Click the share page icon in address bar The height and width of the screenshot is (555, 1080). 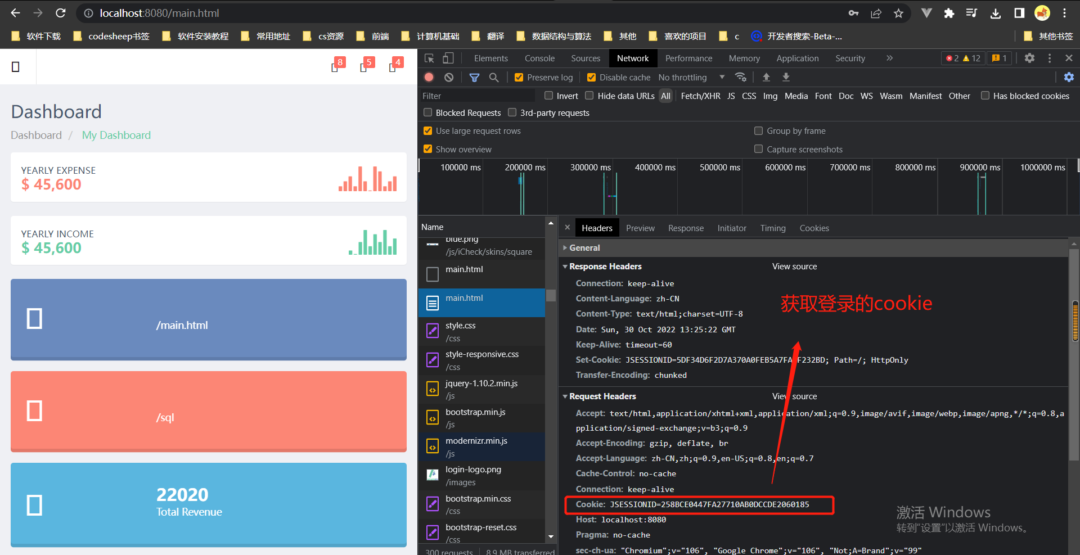point(876,13)
